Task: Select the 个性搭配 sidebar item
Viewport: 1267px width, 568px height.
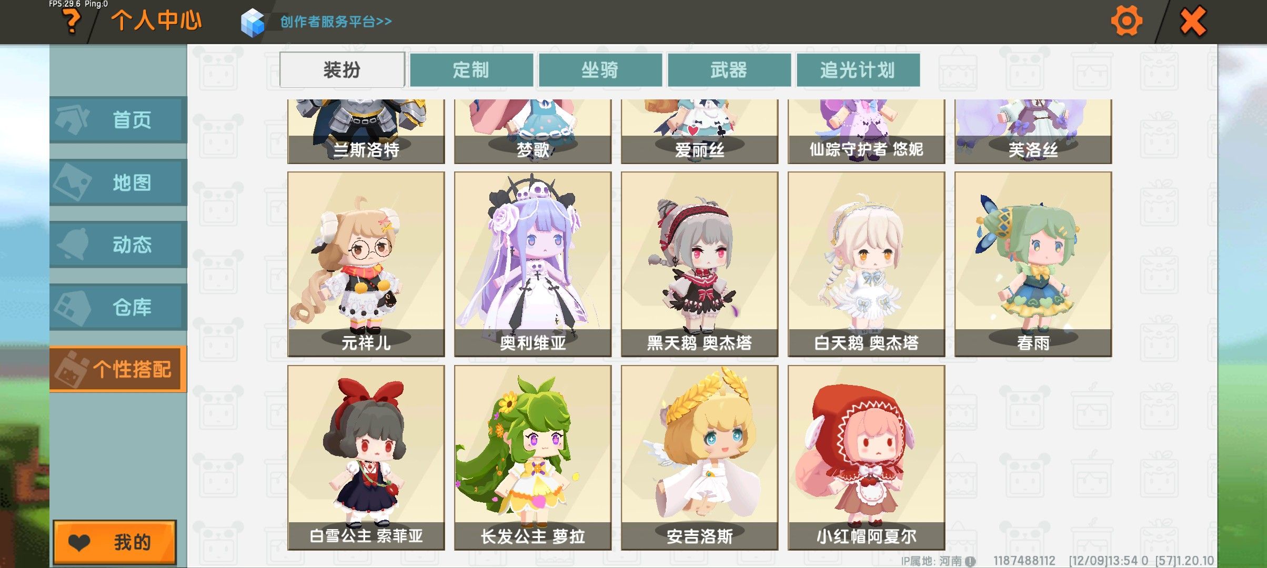Action: coord(118,369)
